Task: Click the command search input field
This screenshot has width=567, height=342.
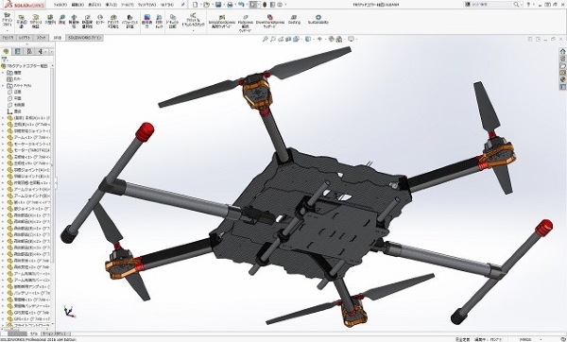Action: [489, 5]
